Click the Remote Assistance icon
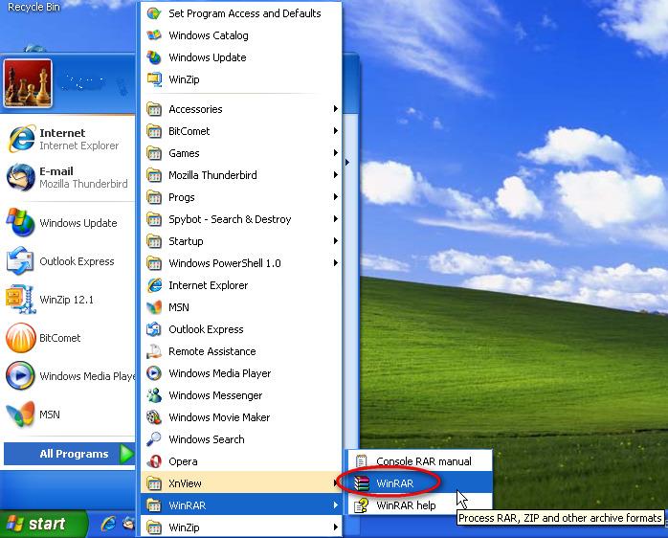 coord(154,351)
